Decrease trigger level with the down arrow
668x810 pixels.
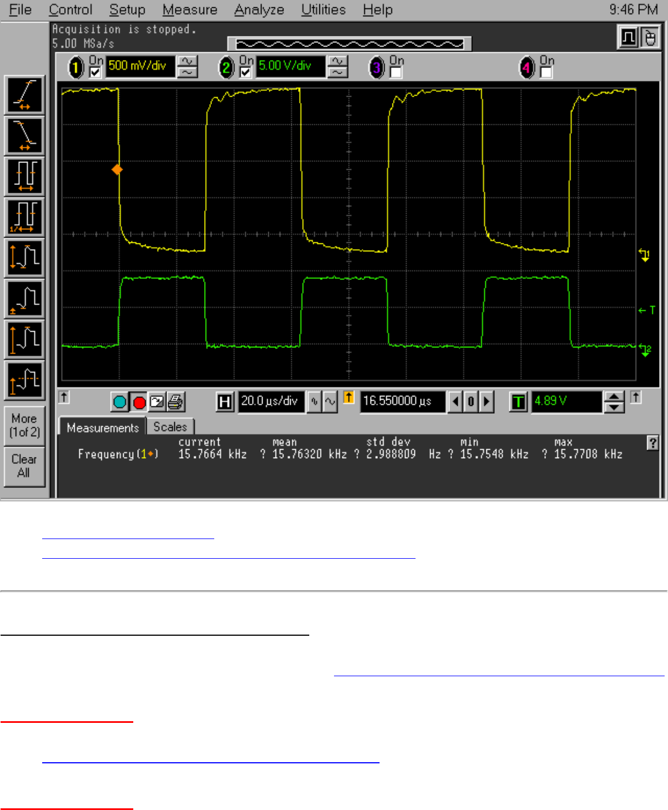point(614,406)
